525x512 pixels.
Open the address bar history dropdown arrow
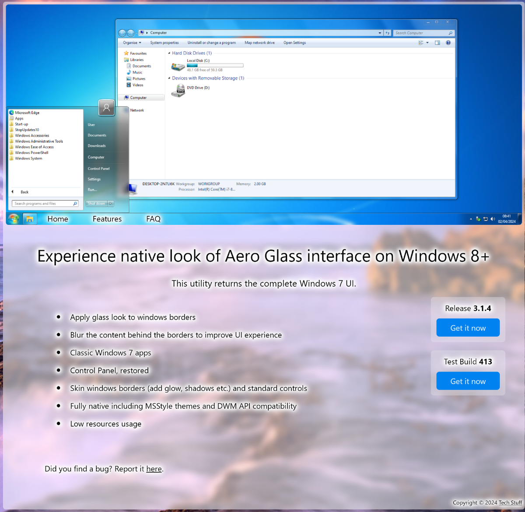click(380, 33)
